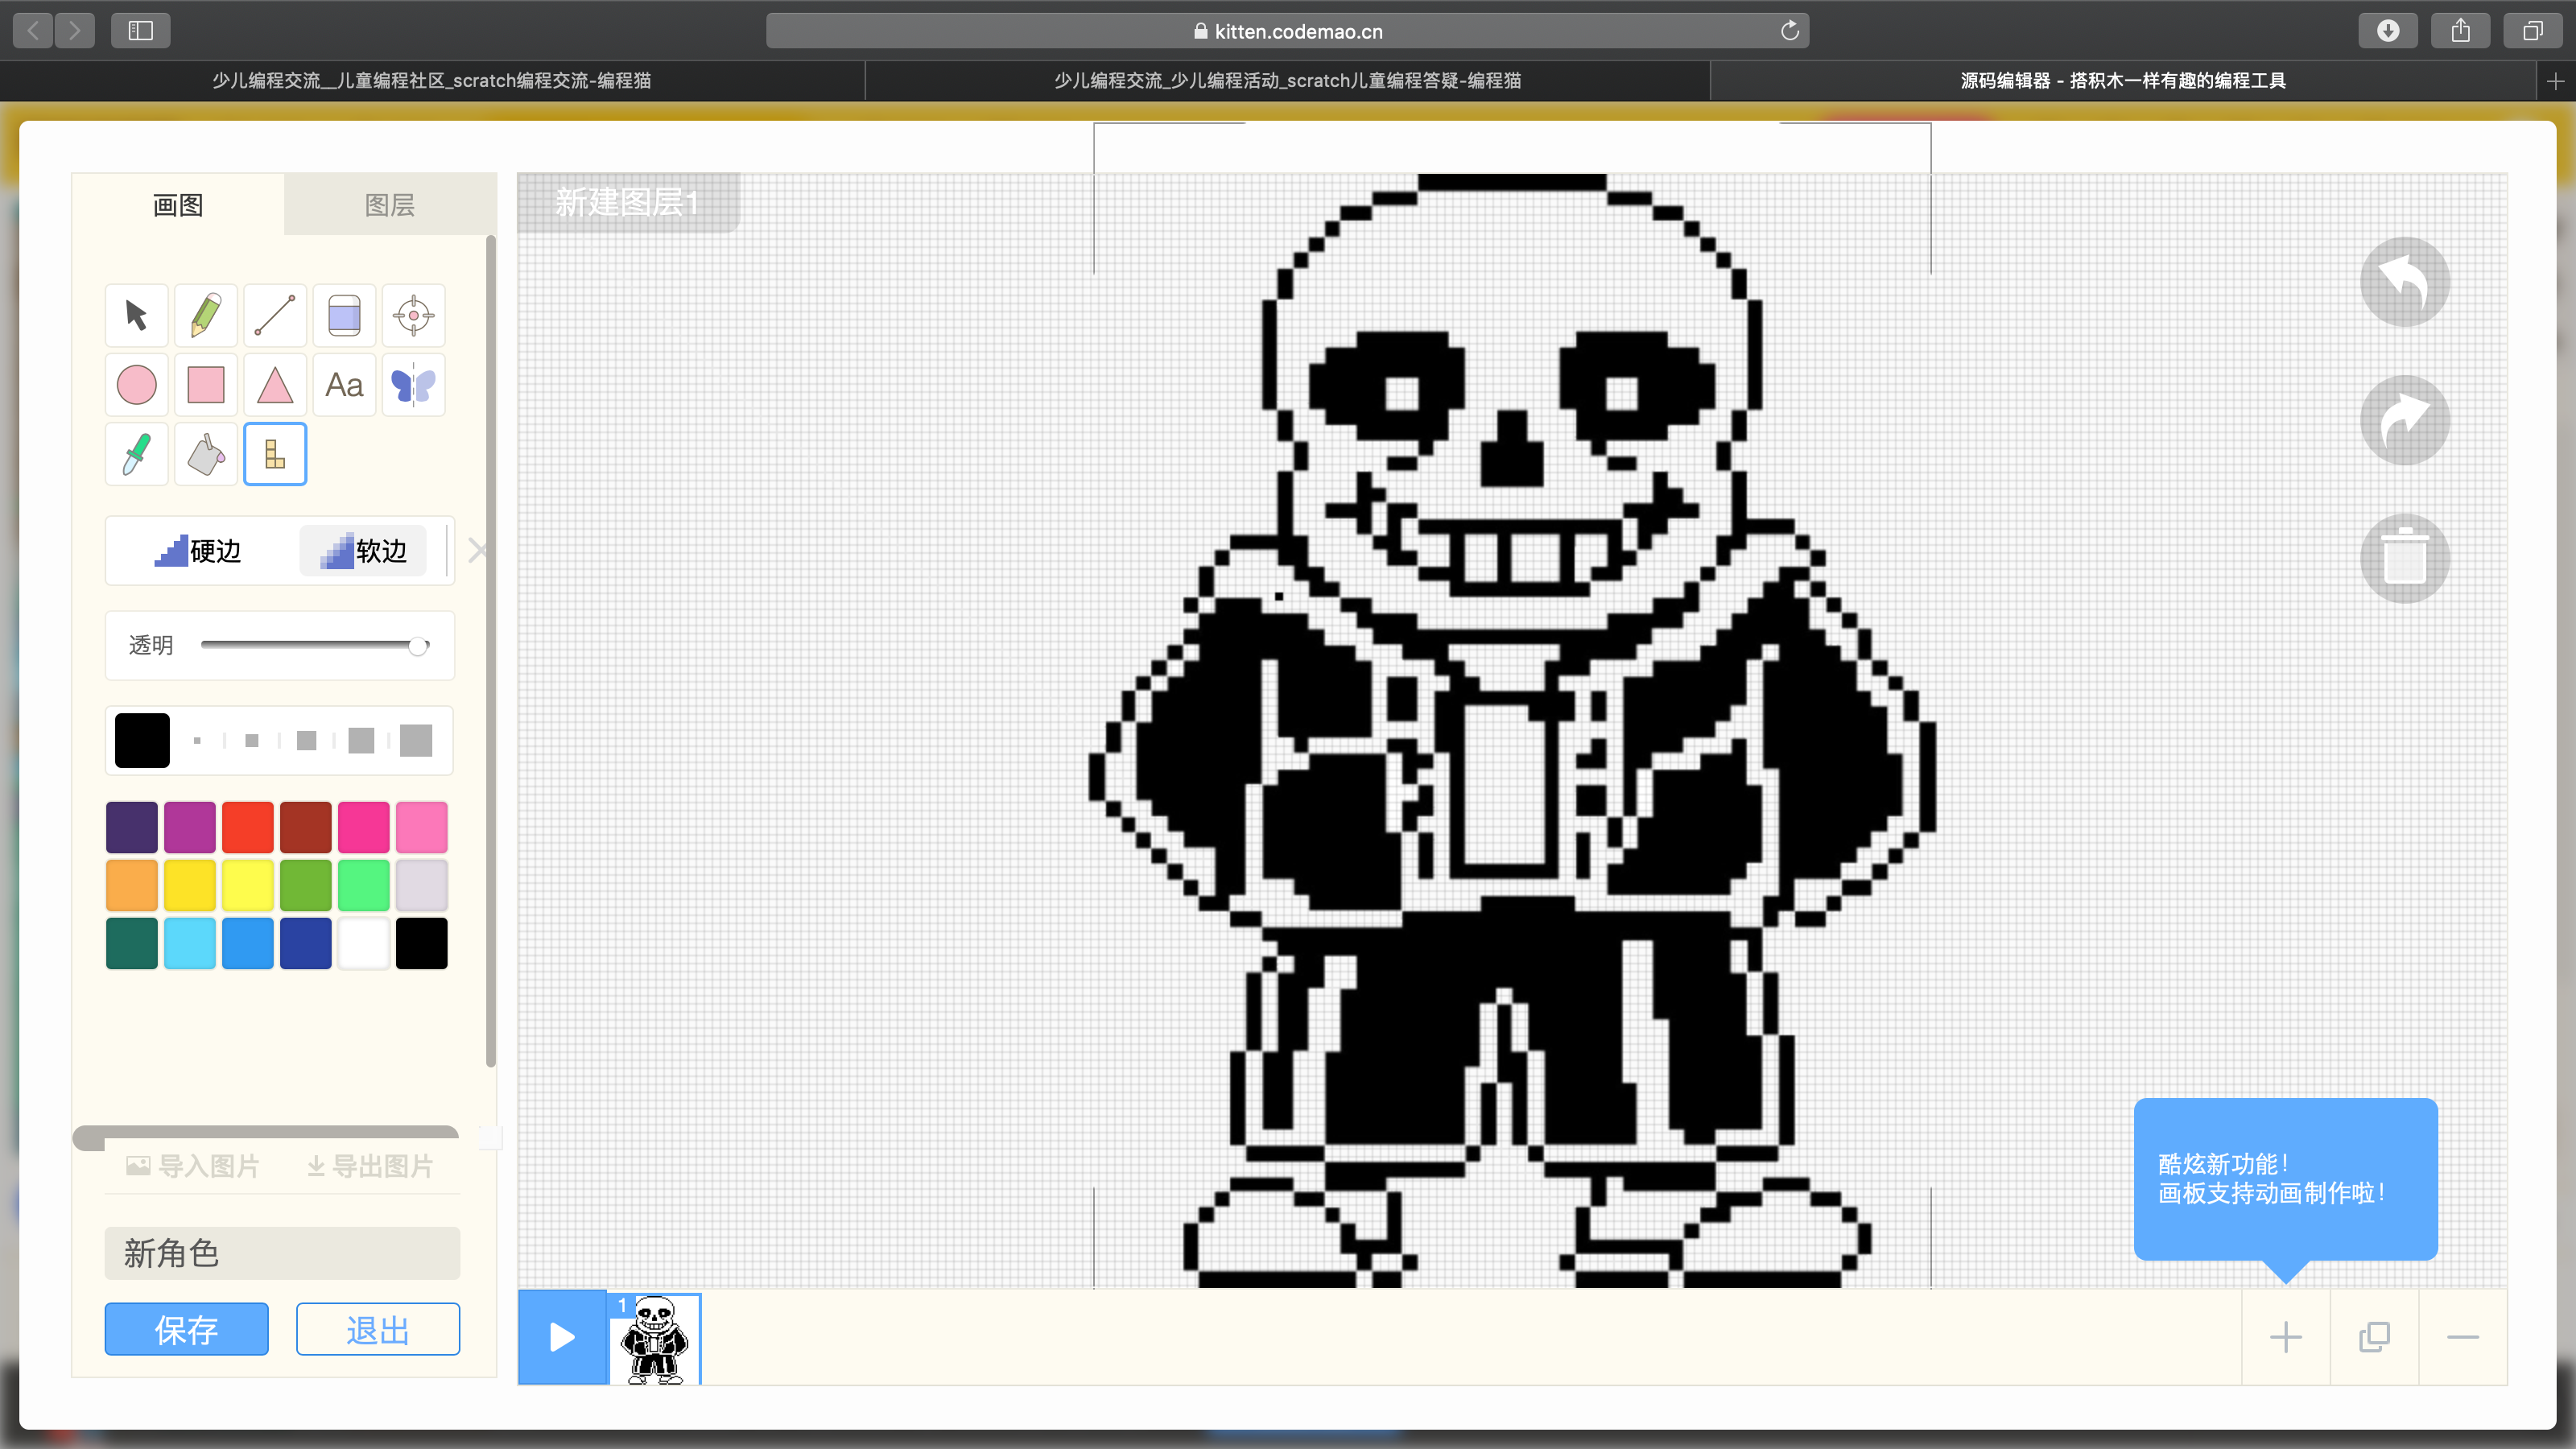Select the pencil drawing tool
This screenshot has width=2576, height=1449.
[206, 315]
